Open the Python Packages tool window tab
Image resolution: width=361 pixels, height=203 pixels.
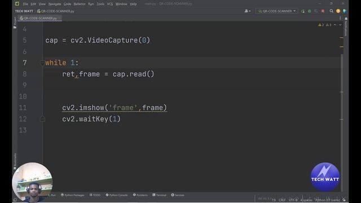pos(73,195)
